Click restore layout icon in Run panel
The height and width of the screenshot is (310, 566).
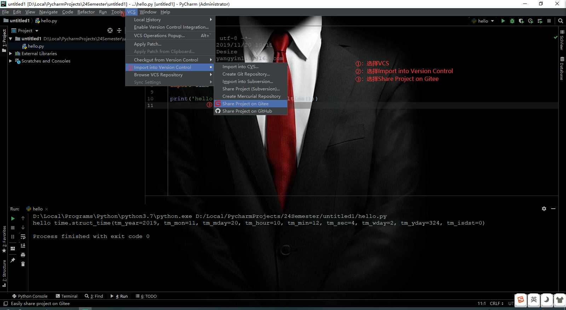coord(13,248)
